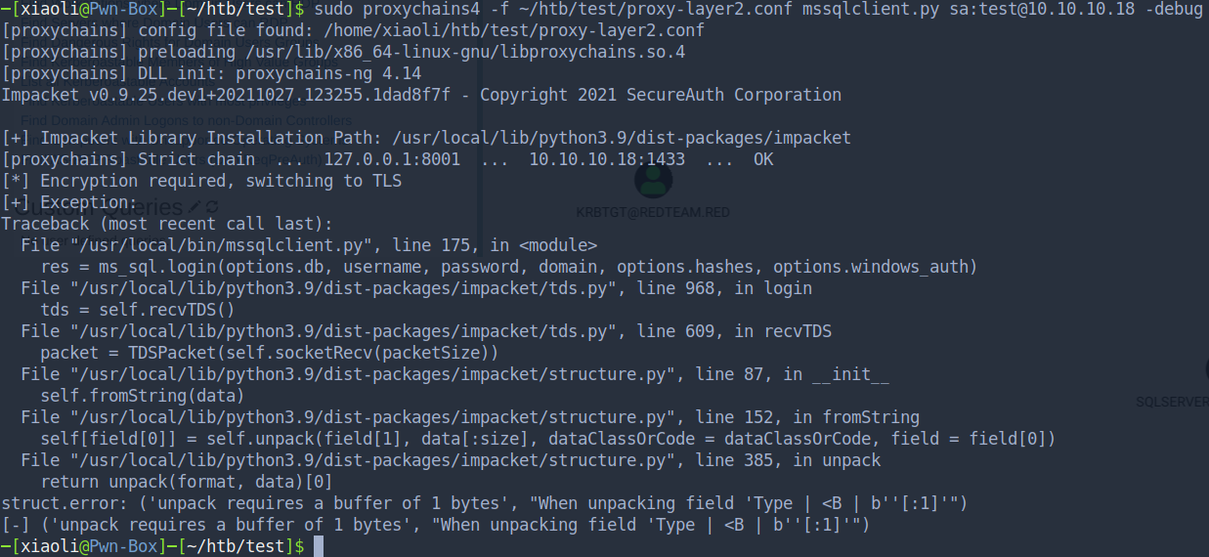This screenshot has height=557, width=1209.
Task: Place cursor at the final terminal prompt
Action: (317, 546)
